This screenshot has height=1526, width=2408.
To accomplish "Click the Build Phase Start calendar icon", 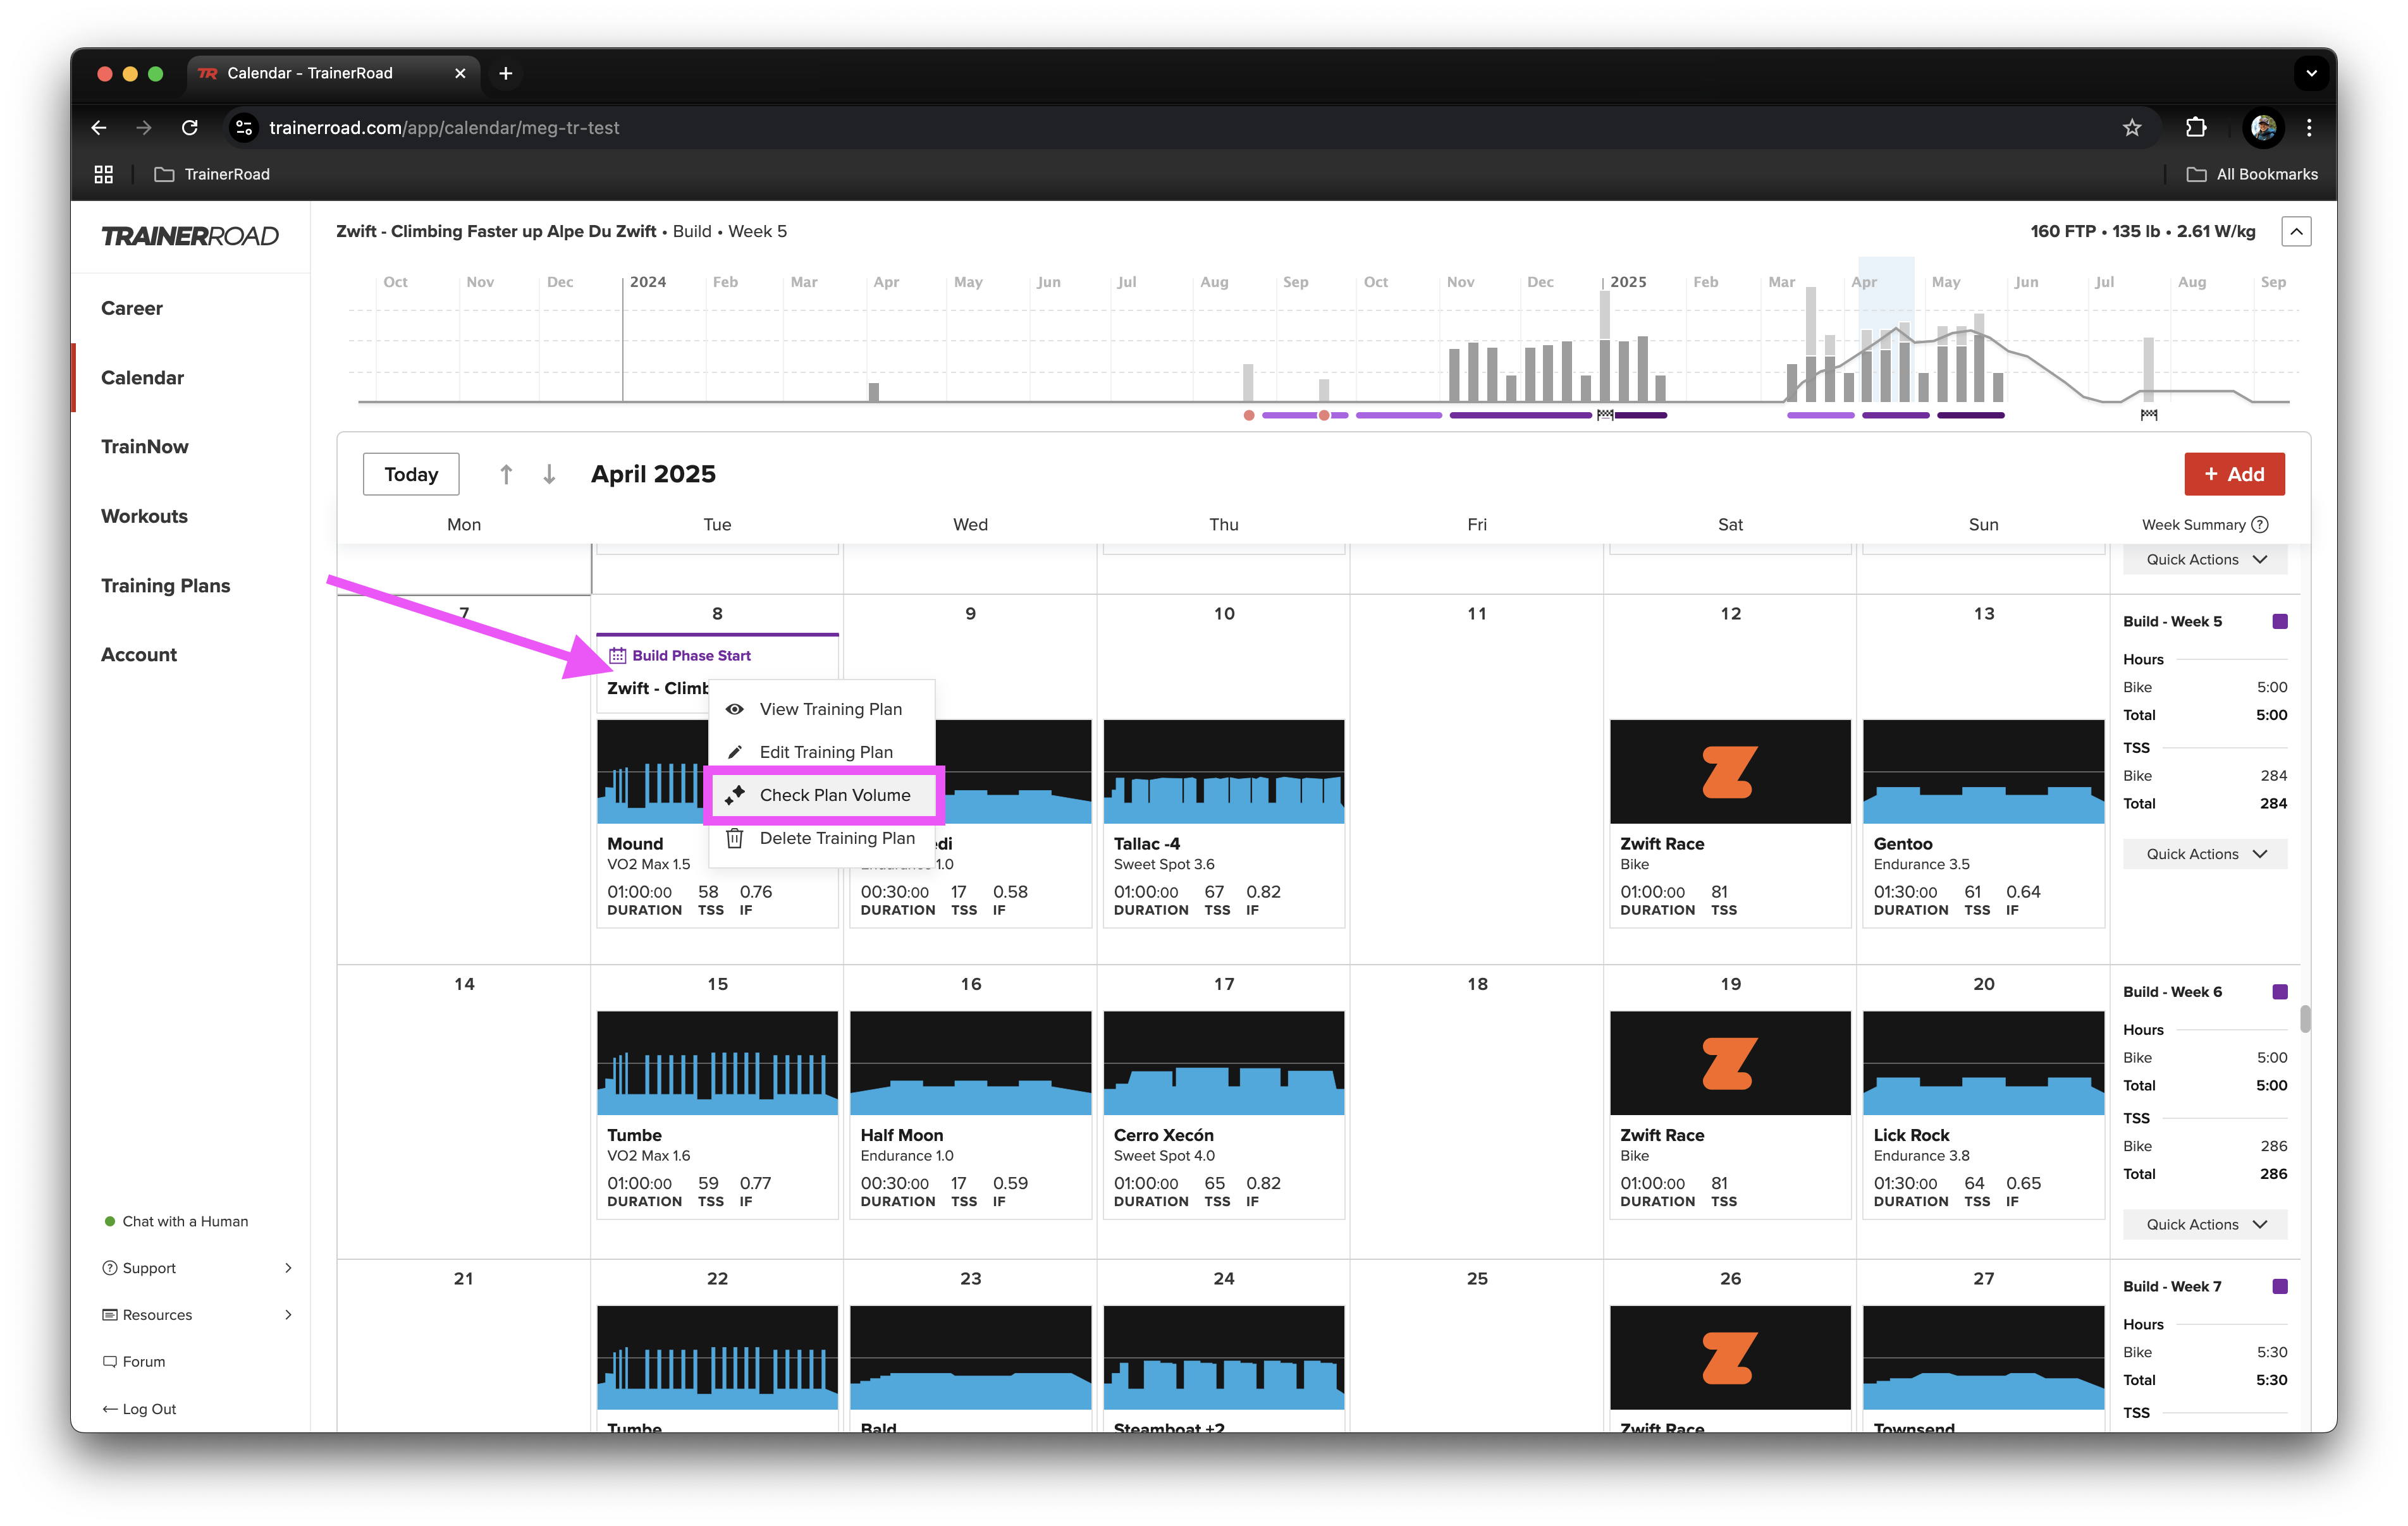I will pos(618,655).
